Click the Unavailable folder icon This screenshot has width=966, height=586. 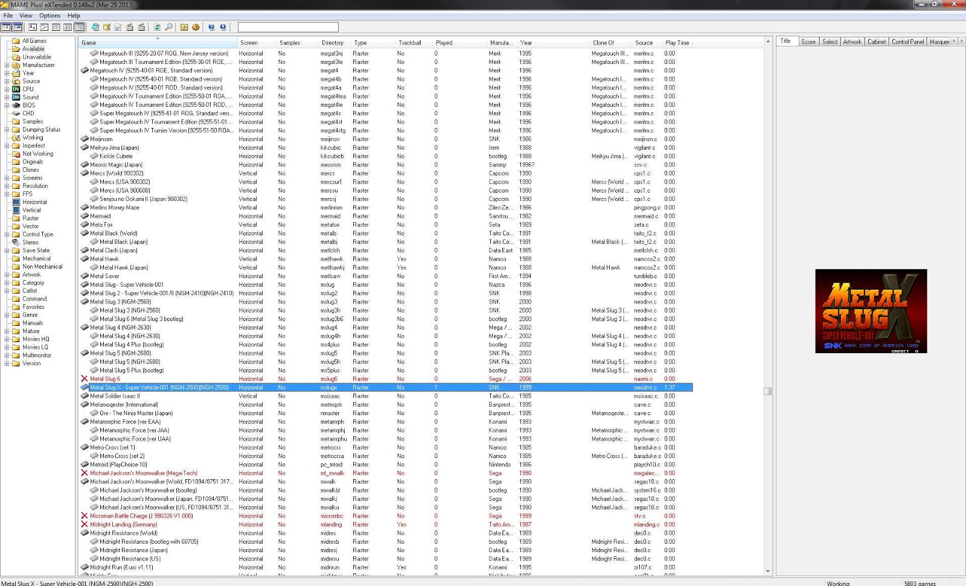pos(16,57)
